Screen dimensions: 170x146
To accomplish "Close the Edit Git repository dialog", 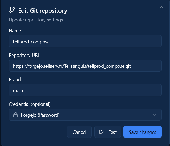I will tap(162, 7).
